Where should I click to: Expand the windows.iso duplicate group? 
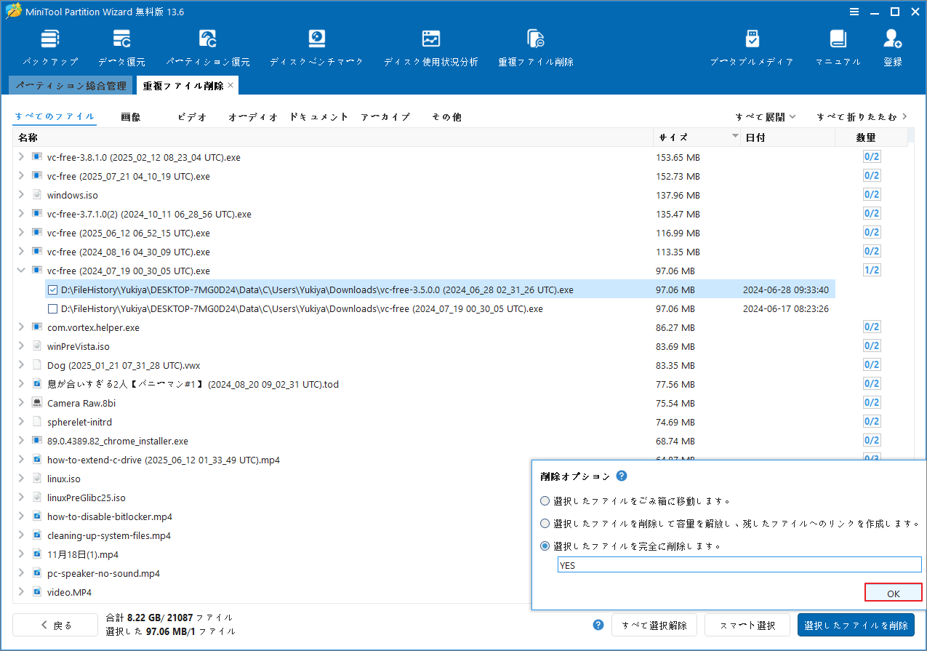(x=20, y=194)
